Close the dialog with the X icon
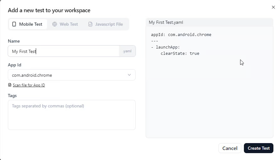 [x=273, y=7]
